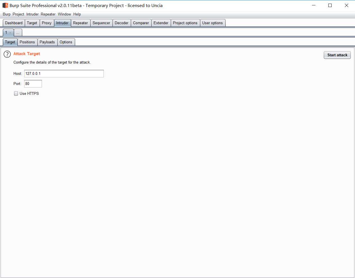Image resolution: width=355 pixels, height=278 pixels.
Task: Select the Intruder Target sub-tab
Action: click(10, 42)
